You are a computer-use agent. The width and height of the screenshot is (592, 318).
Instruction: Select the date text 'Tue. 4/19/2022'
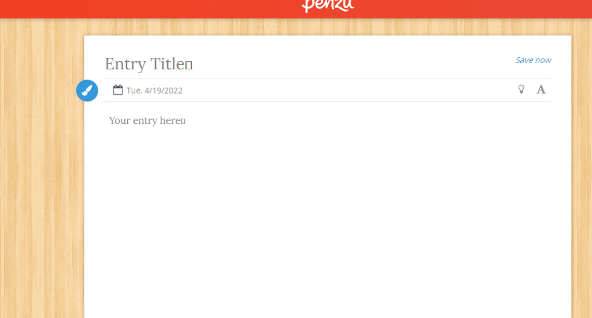click(154, 90)
